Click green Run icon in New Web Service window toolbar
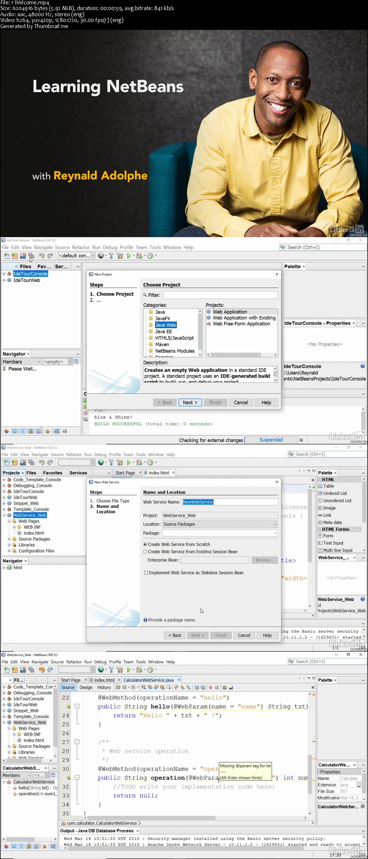Image resolution: width=368 pixels, height=859 pixels. tap(129, 462)
